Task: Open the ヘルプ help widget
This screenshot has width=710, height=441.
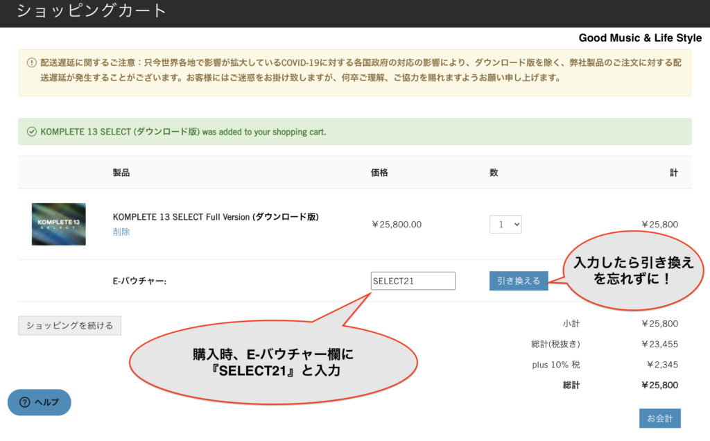Action: click(x=40, y=402)
